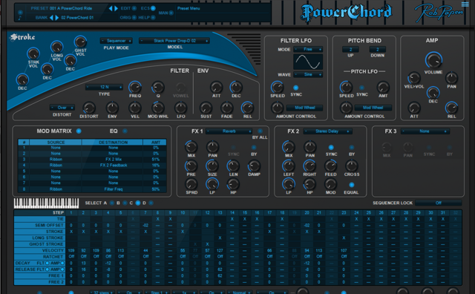The width and height of the screenshot is (475, 294).
Task: Open the FX 1 Reverb effect dropdown
Action: (229, 131)
